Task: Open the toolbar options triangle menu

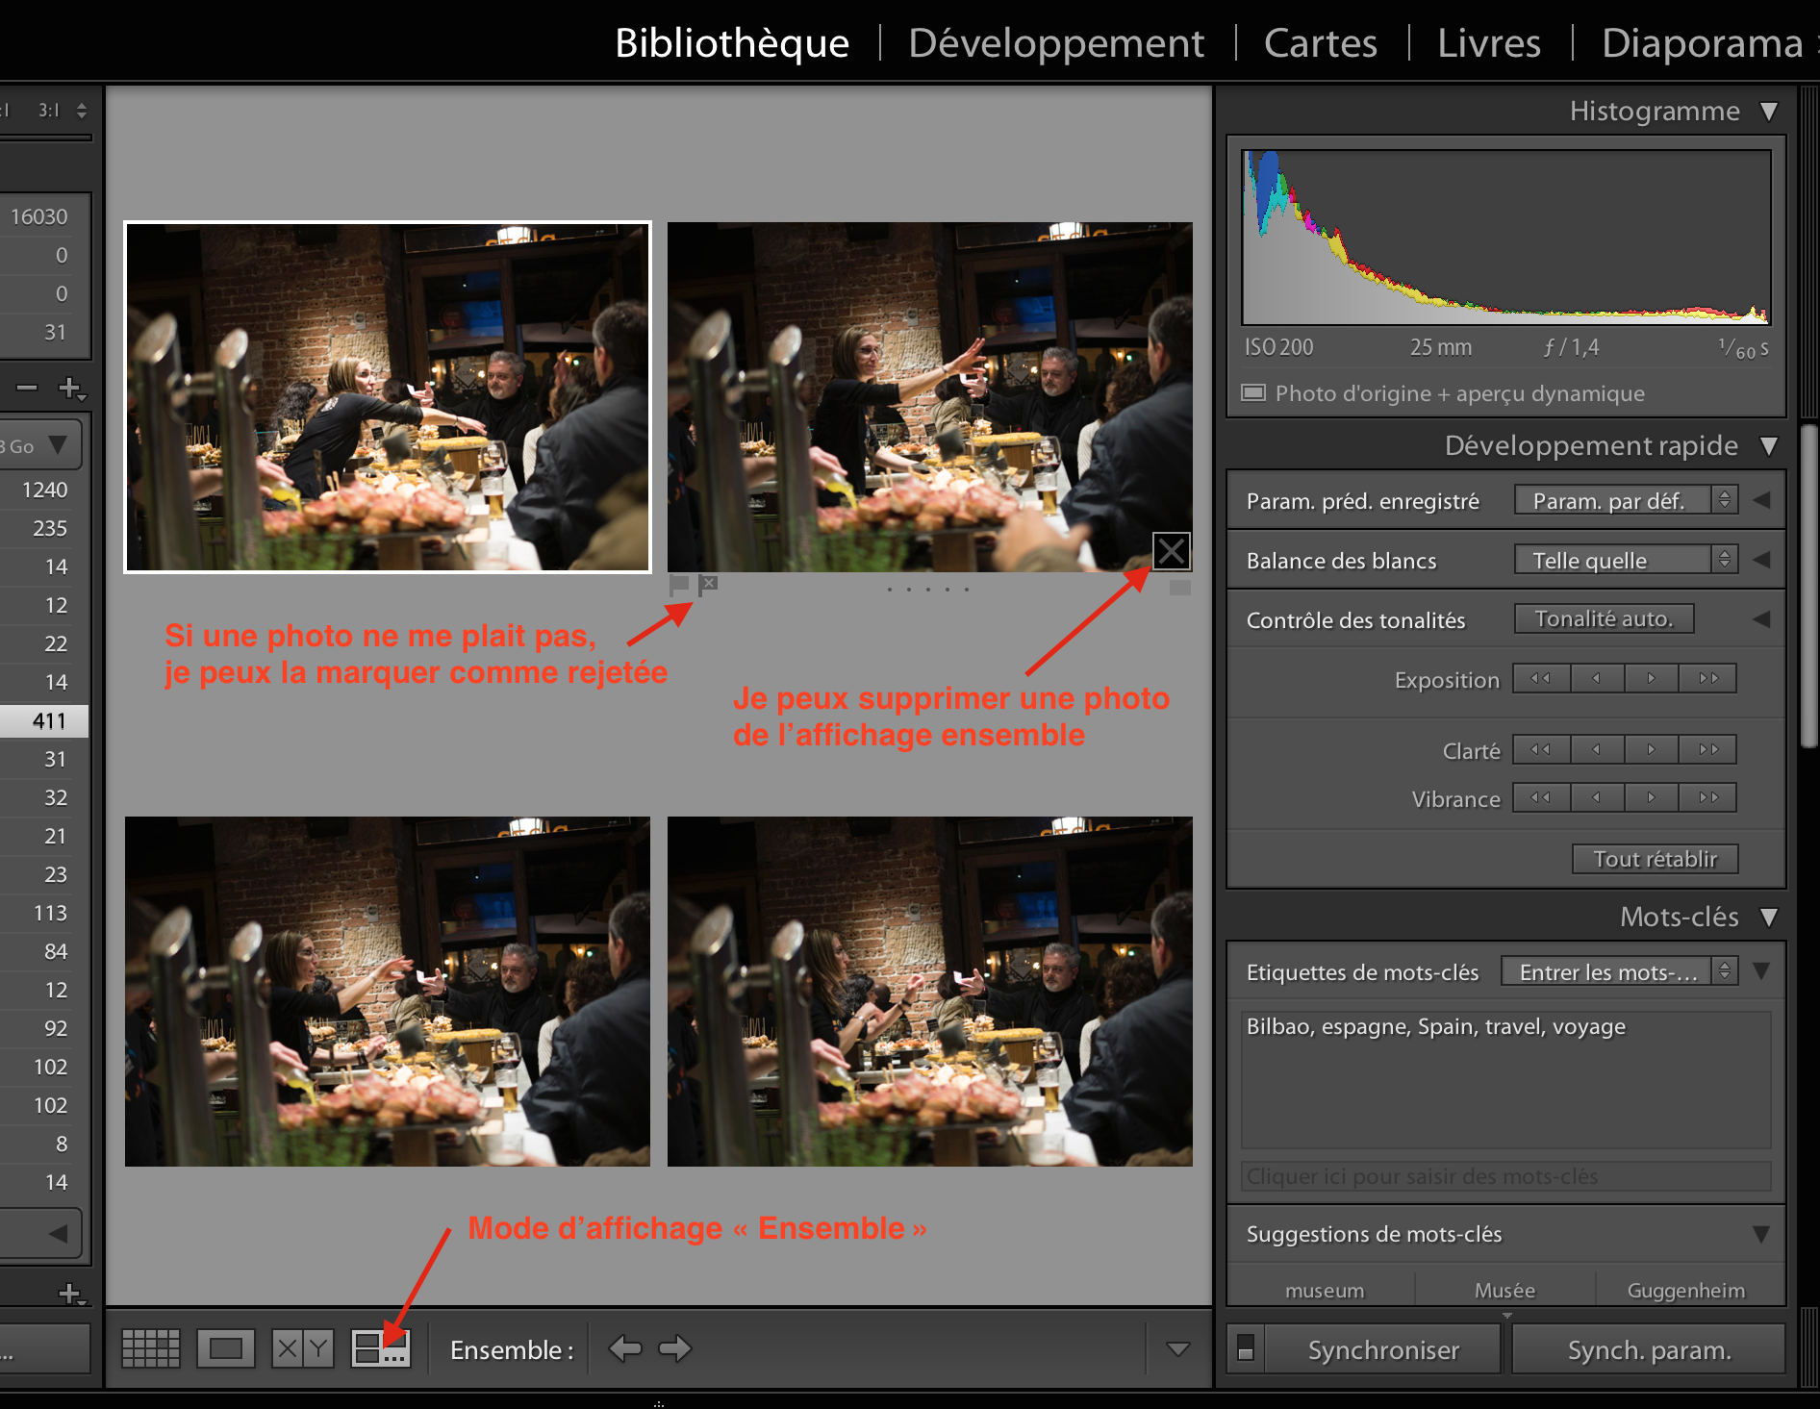Action: coord(1177,1348)
